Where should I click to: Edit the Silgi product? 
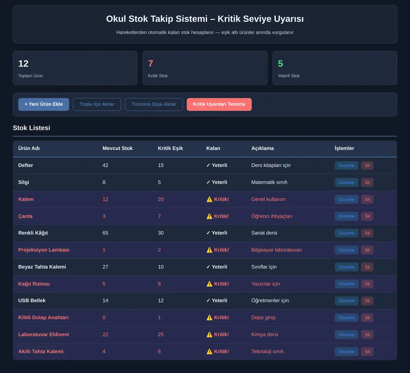[x=346, y=182]
